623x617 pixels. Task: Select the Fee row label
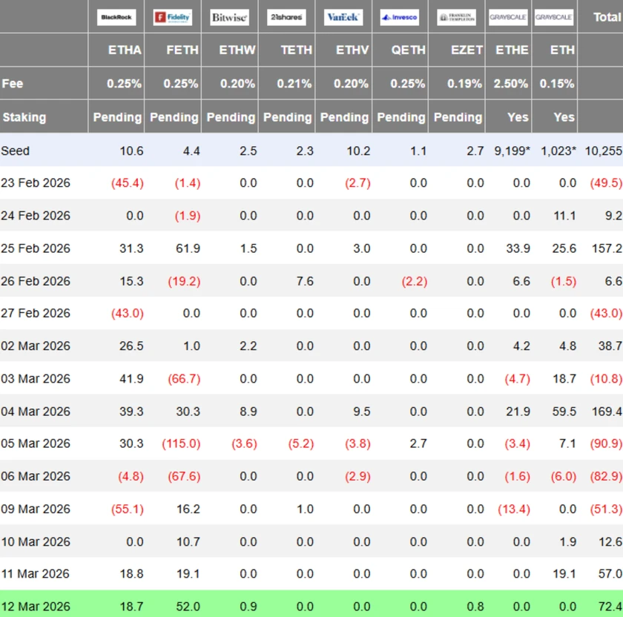[13, 84]
